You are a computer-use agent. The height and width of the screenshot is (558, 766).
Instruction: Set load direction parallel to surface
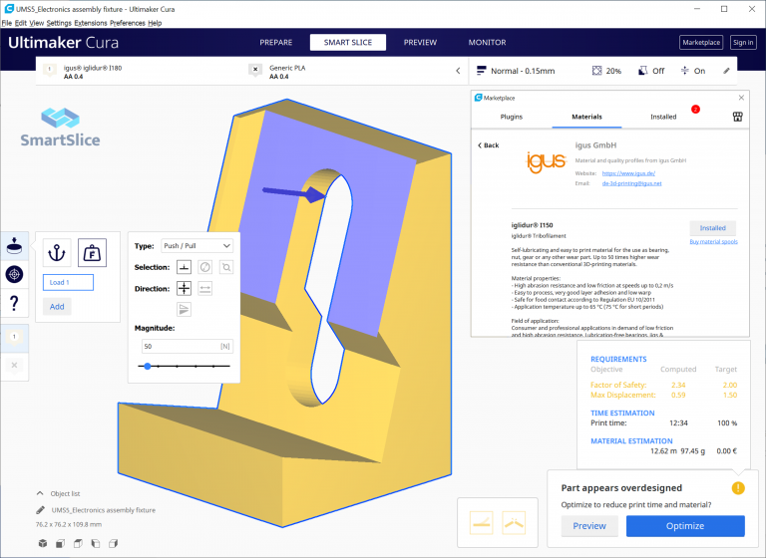point(205,289)
